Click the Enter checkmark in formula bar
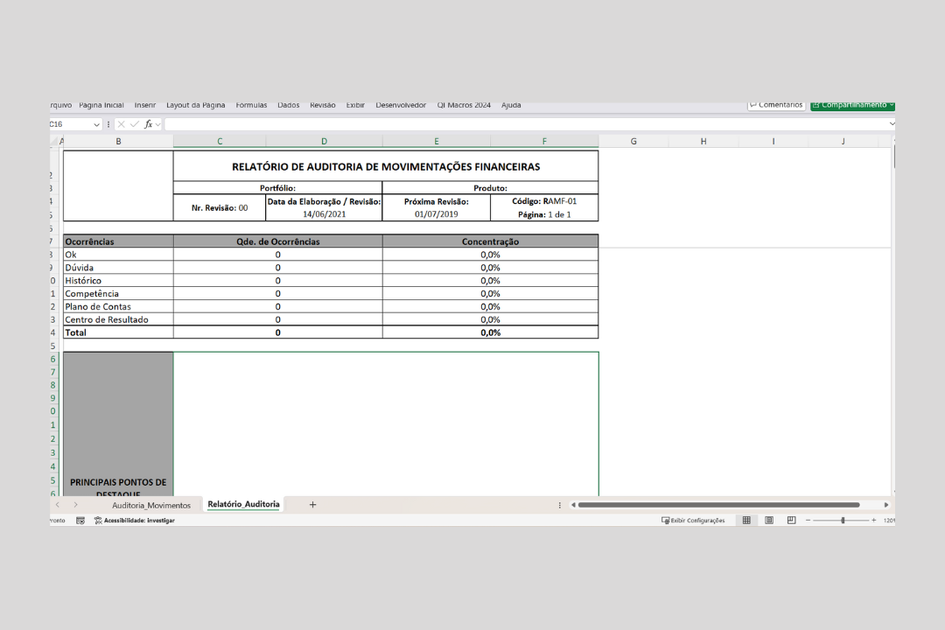 tap(135, 124)
